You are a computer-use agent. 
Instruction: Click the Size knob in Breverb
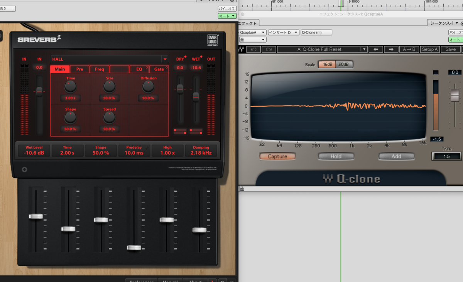tap(109, 86)
